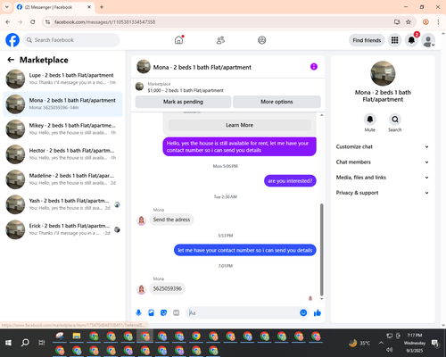Click the Facebook logo
The image size is (446, 357).
[12, 40]
